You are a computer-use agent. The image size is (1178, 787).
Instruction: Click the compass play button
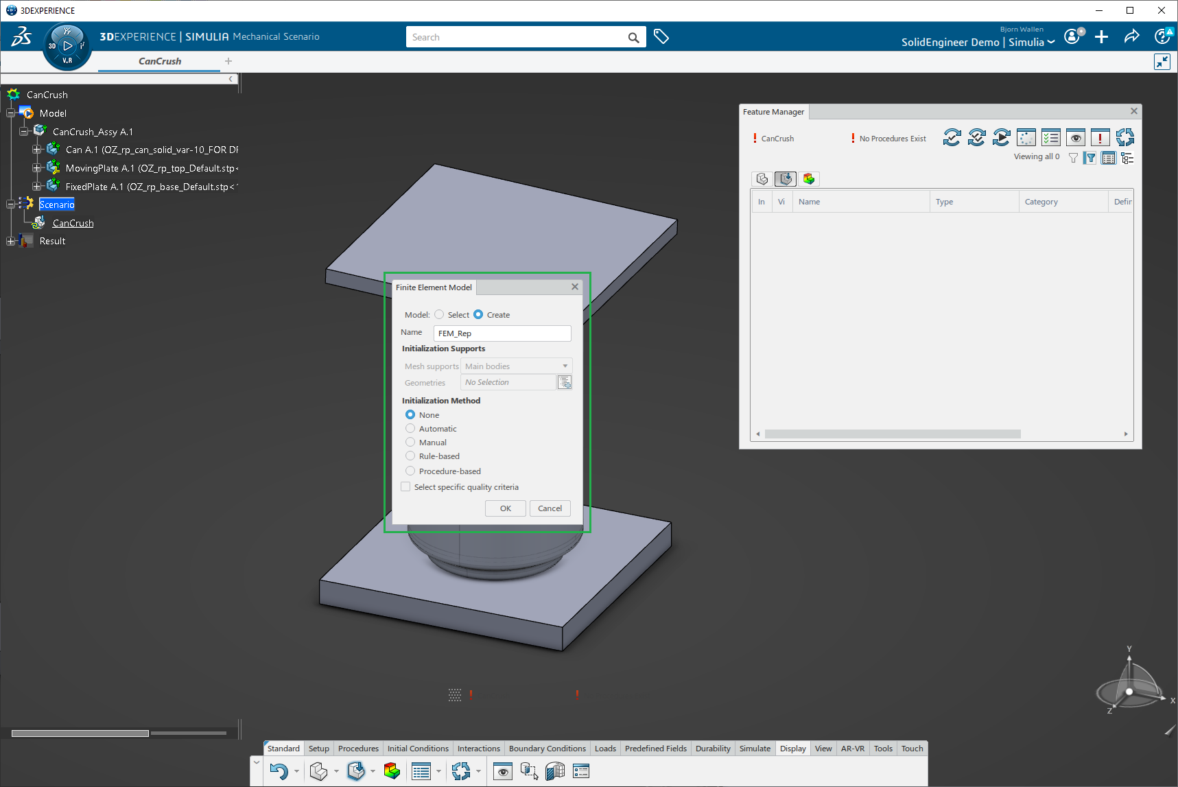point(67,46)
